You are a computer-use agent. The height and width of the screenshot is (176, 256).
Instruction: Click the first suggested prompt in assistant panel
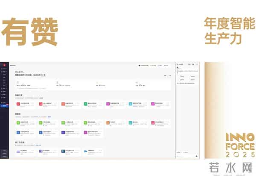pos(182,76)
